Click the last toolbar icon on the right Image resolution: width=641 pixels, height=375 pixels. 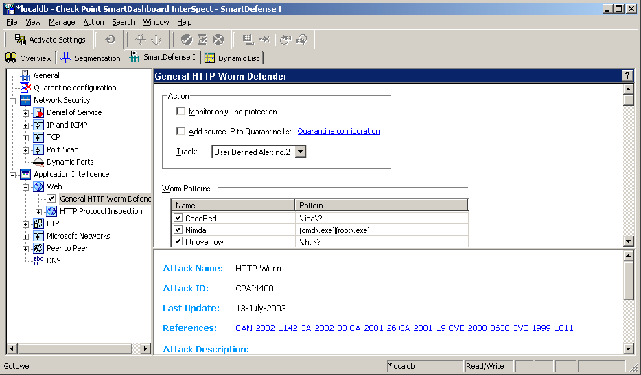pyautogui.click(x=302, y=40)
